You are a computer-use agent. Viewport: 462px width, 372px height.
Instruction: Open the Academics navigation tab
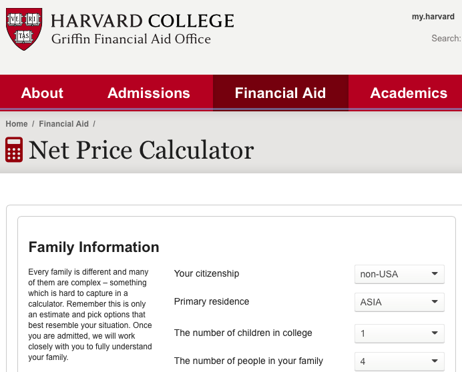[x=409, y=93]
